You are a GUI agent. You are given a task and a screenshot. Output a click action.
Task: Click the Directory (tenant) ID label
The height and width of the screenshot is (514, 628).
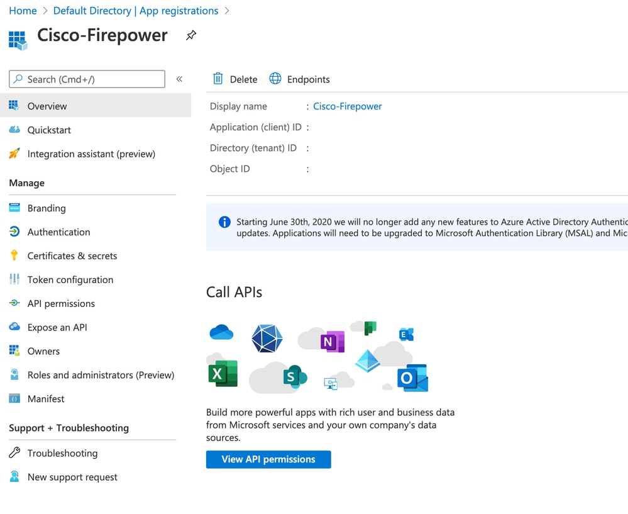point(253,148)
